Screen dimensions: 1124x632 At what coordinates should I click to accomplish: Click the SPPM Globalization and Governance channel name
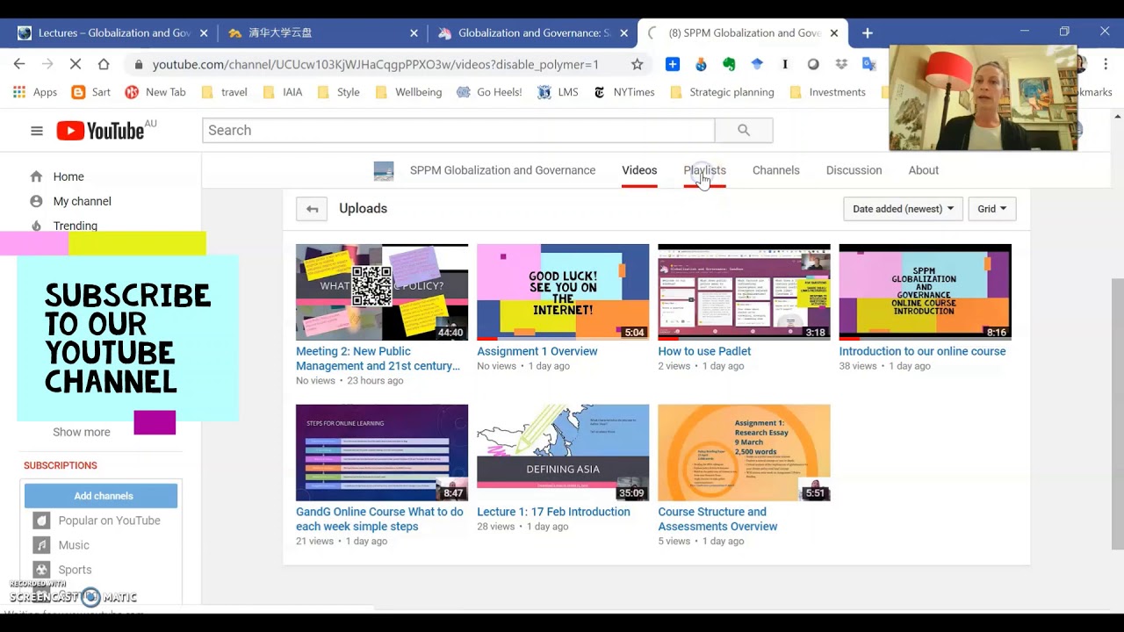[502, 170]
